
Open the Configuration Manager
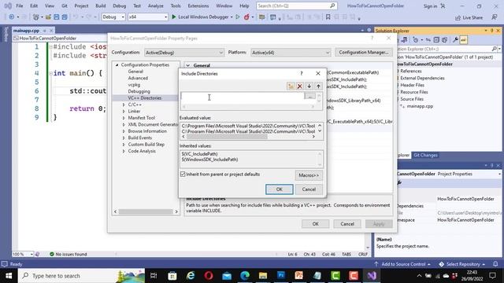point(364,52)
